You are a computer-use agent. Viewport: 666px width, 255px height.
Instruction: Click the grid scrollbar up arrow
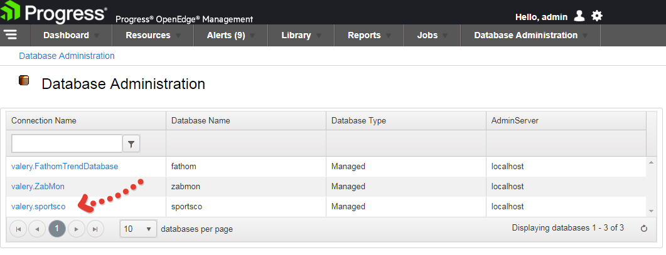pos(651,162)
